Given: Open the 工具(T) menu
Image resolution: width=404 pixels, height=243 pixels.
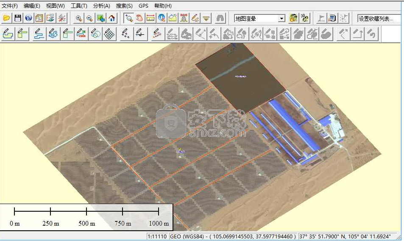Looking at the screenshot, I should coord(79,6).
